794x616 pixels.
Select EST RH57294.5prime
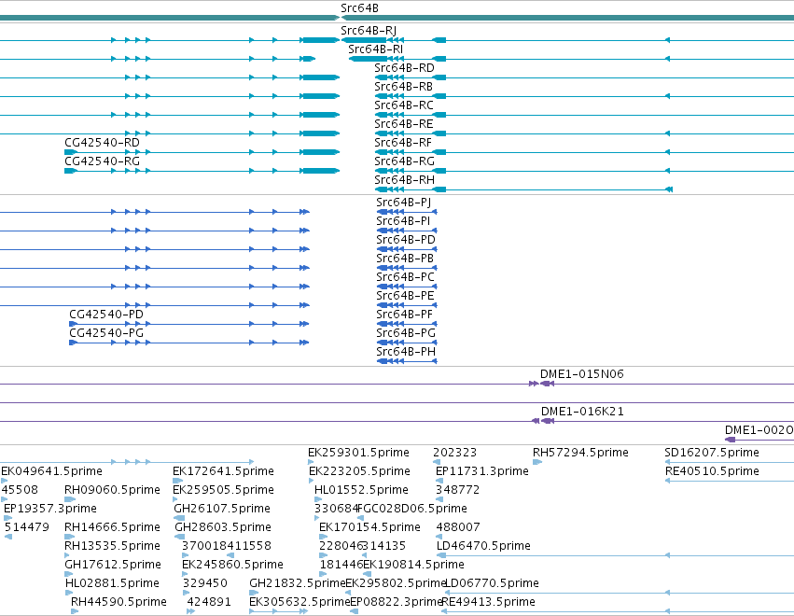tap(580, 453)
